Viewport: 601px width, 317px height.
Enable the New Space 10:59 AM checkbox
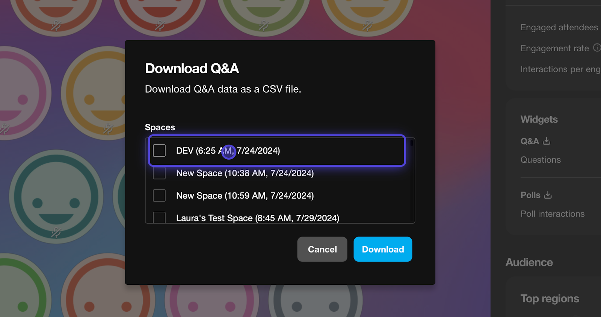(159, 196)
